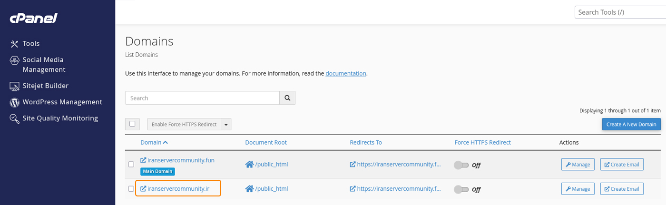The height and width of the screenshot is (205, 666).
Task: Click the Sitejet Builder monitor icon
Action: point(14,86)
